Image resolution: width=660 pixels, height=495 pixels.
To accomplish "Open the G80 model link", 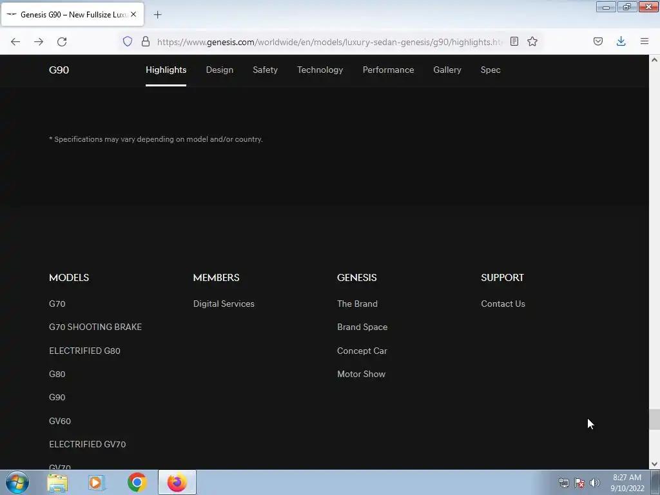I will (x=57, y=374).
